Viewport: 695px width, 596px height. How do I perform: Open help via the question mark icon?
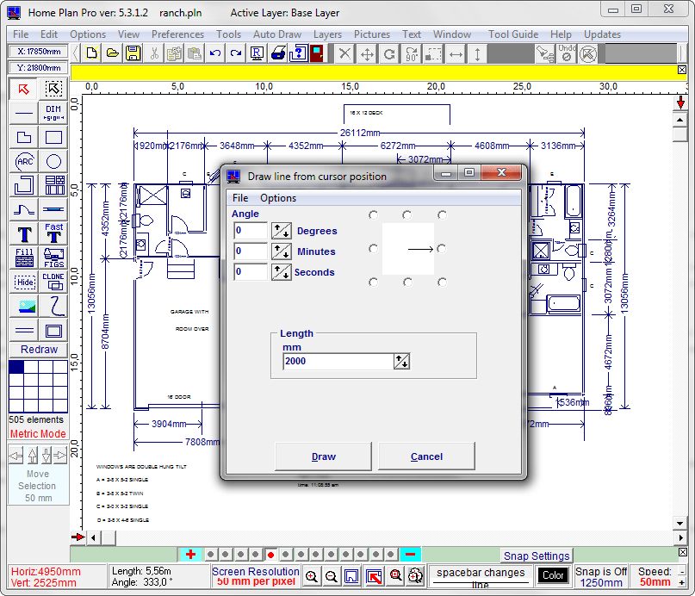tap(298, 53)
